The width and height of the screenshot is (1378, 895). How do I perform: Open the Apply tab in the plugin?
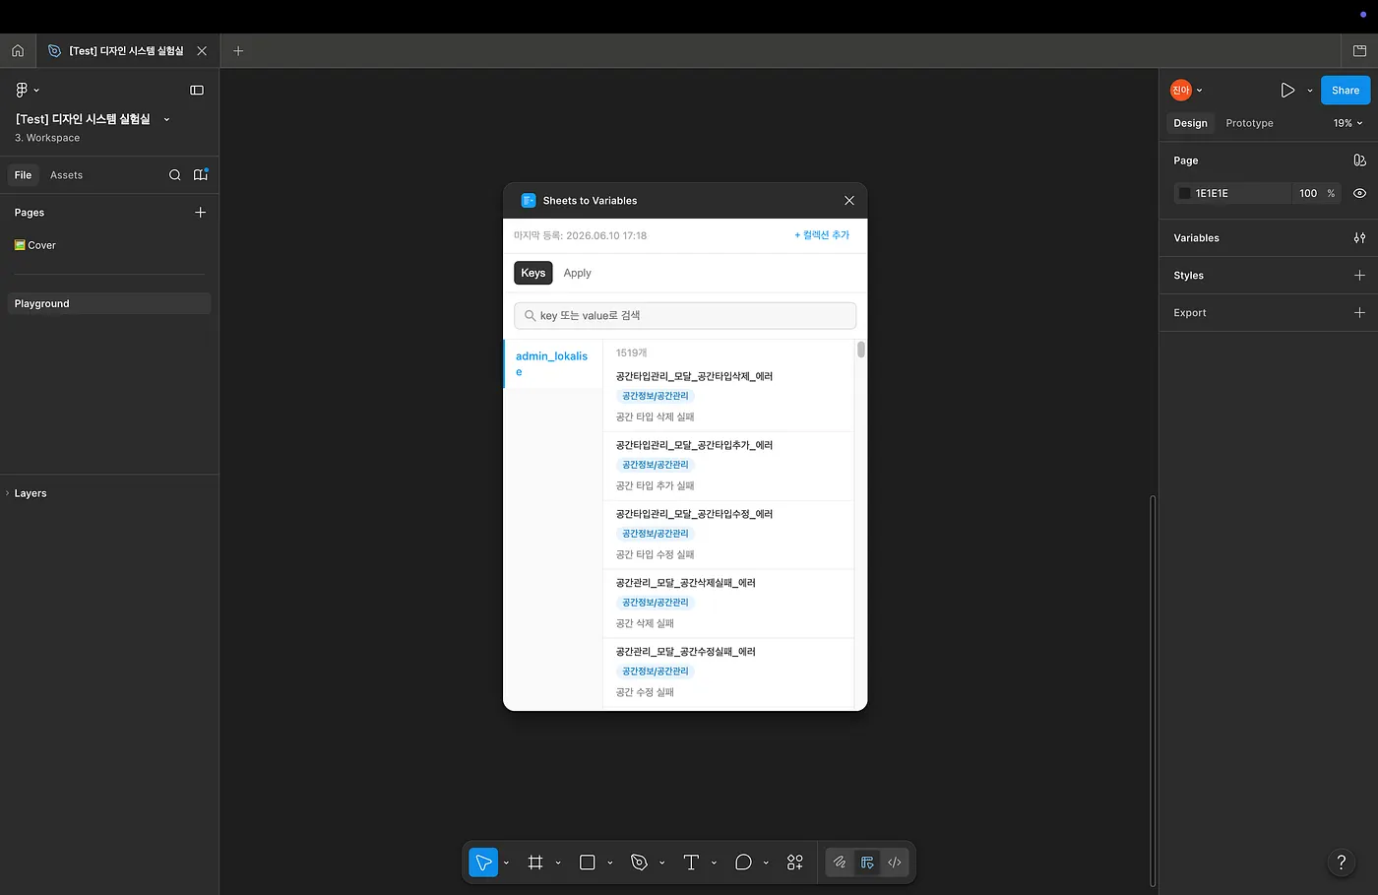577,273
